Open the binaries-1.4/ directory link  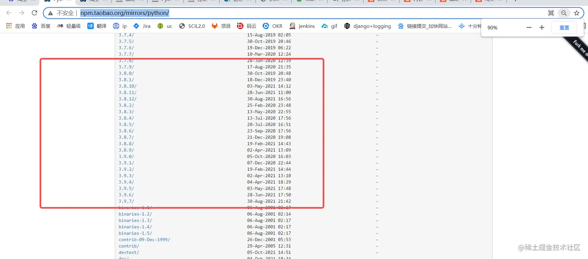135,227
